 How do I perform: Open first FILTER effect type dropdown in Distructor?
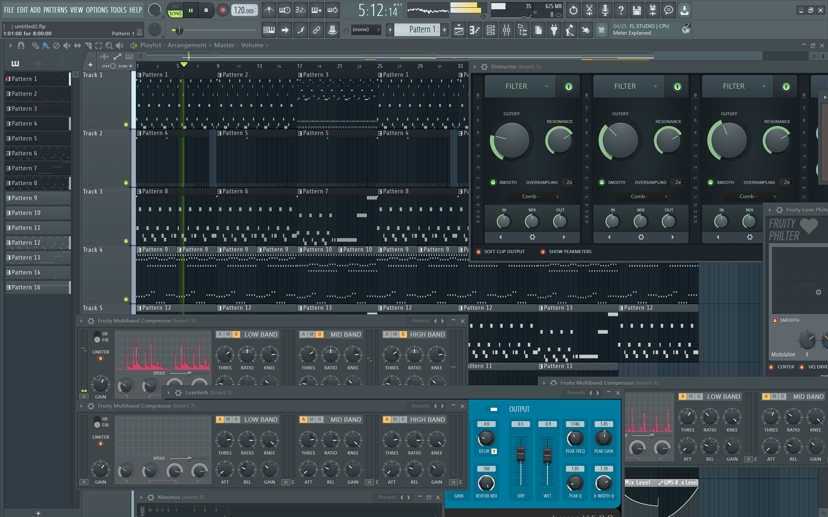[x=520, y=86]
